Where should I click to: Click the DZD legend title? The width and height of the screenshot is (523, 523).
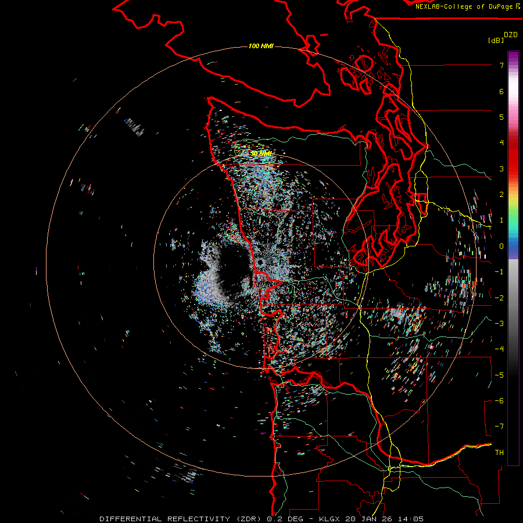pyautogui.click(x=511, y=35)
